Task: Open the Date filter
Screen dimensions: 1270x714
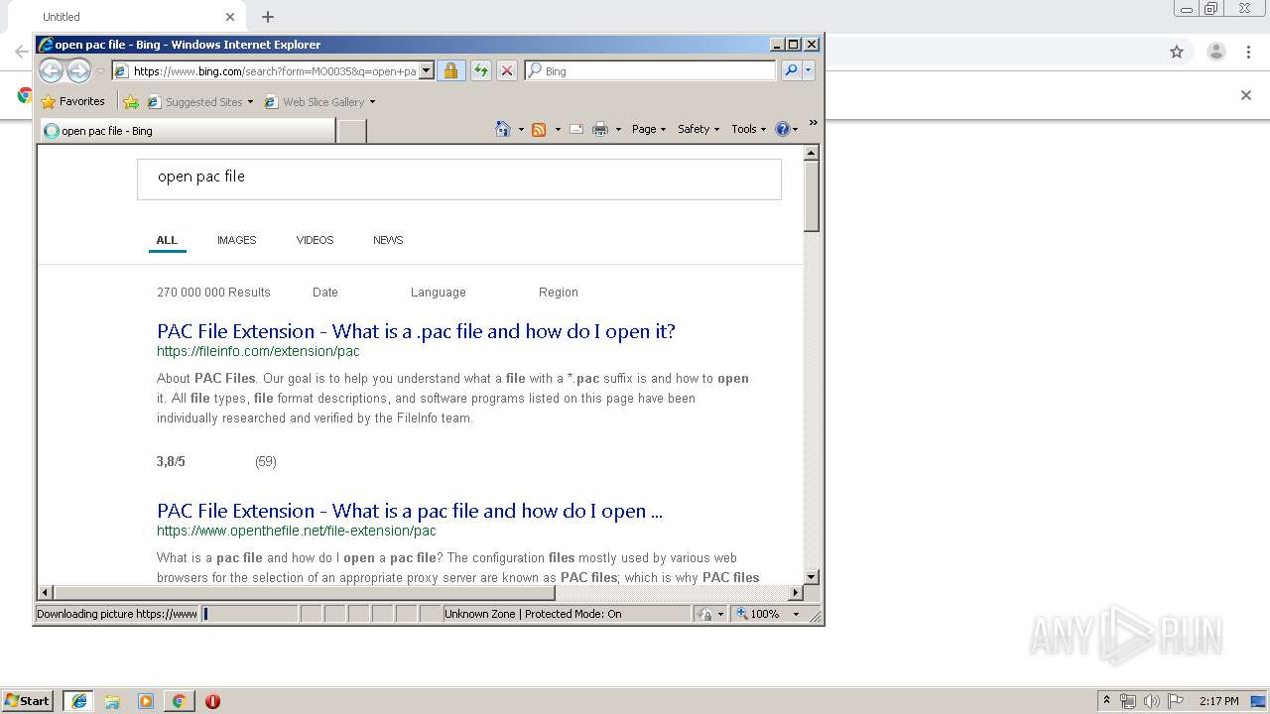Action: pos(325,293)
